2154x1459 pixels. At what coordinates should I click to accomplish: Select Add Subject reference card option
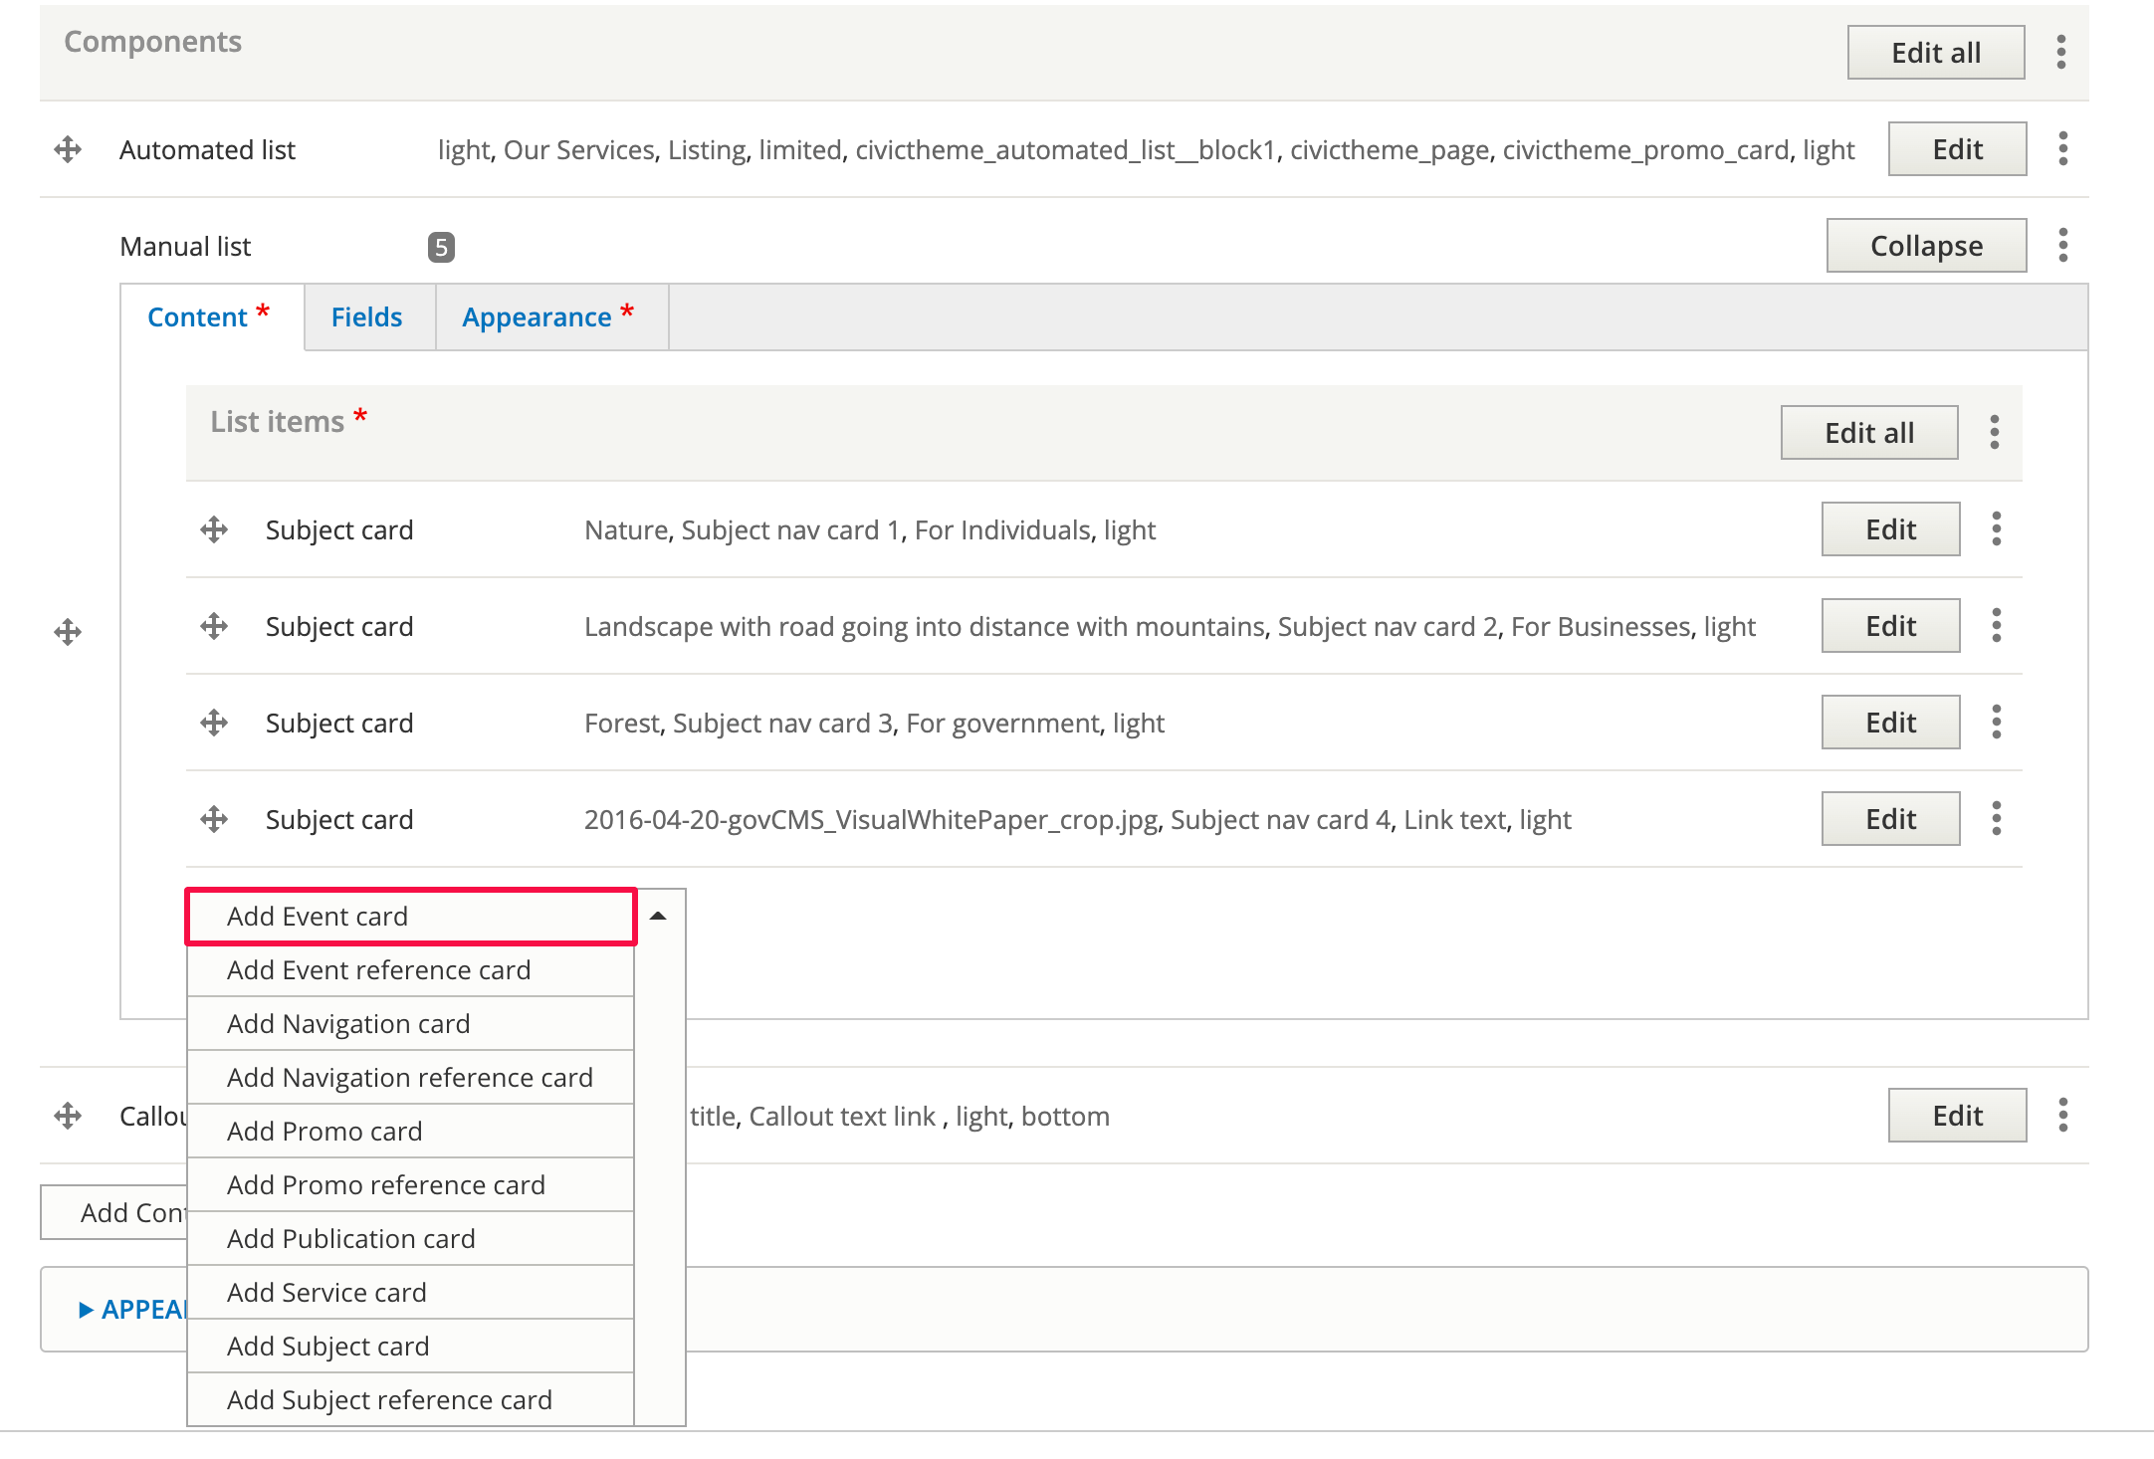pyautogui.click(x=389, y=1400)
